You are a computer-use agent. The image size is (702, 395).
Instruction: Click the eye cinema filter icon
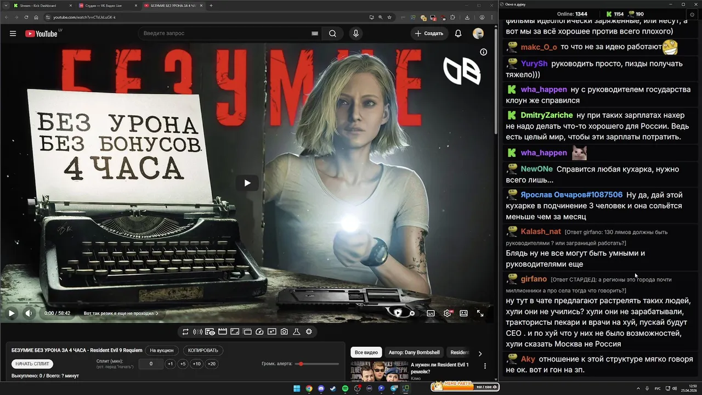(x=210, y=331)
